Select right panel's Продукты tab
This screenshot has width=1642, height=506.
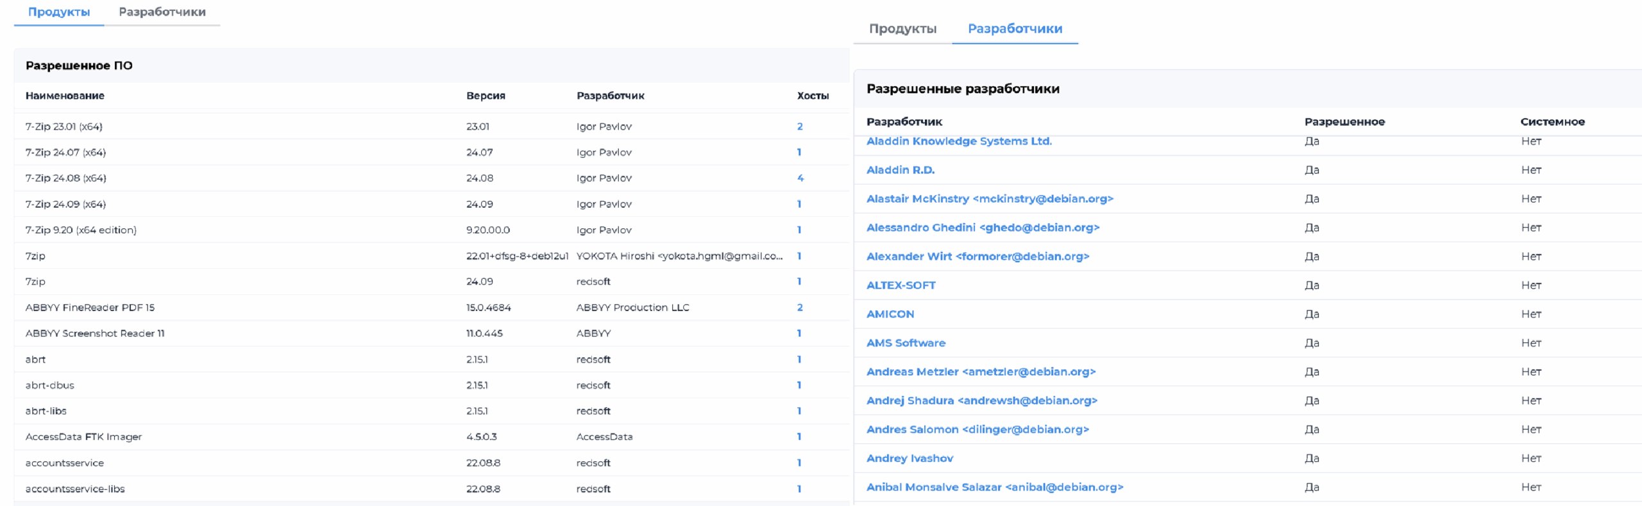click(x=902, y=29)
